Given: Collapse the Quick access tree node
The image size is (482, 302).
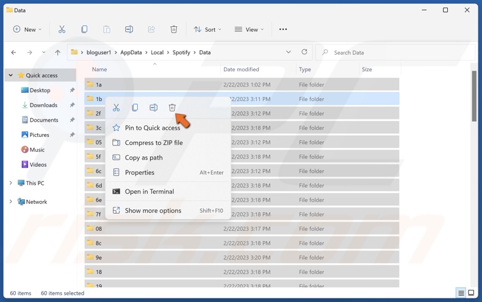Looking at the screenshot, I should pos(11,75).
